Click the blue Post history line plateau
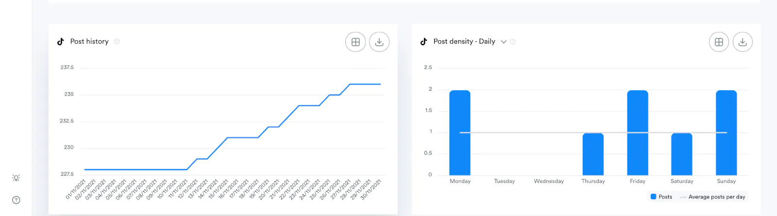The width and height of the screenshot is (777, 216). click(136, 169)
